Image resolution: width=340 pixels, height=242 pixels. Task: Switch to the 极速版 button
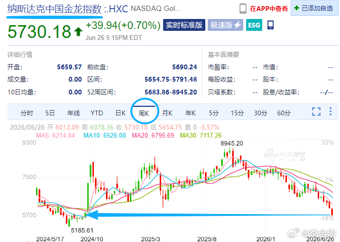click(225, 25)
